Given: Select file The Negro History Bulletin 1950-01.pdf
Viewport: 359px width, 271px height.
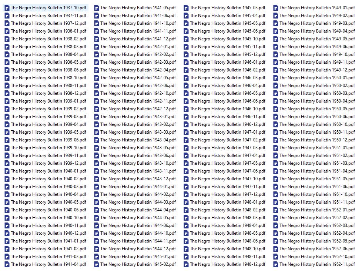Looking at the screenshot, I should tap(317, 78).
